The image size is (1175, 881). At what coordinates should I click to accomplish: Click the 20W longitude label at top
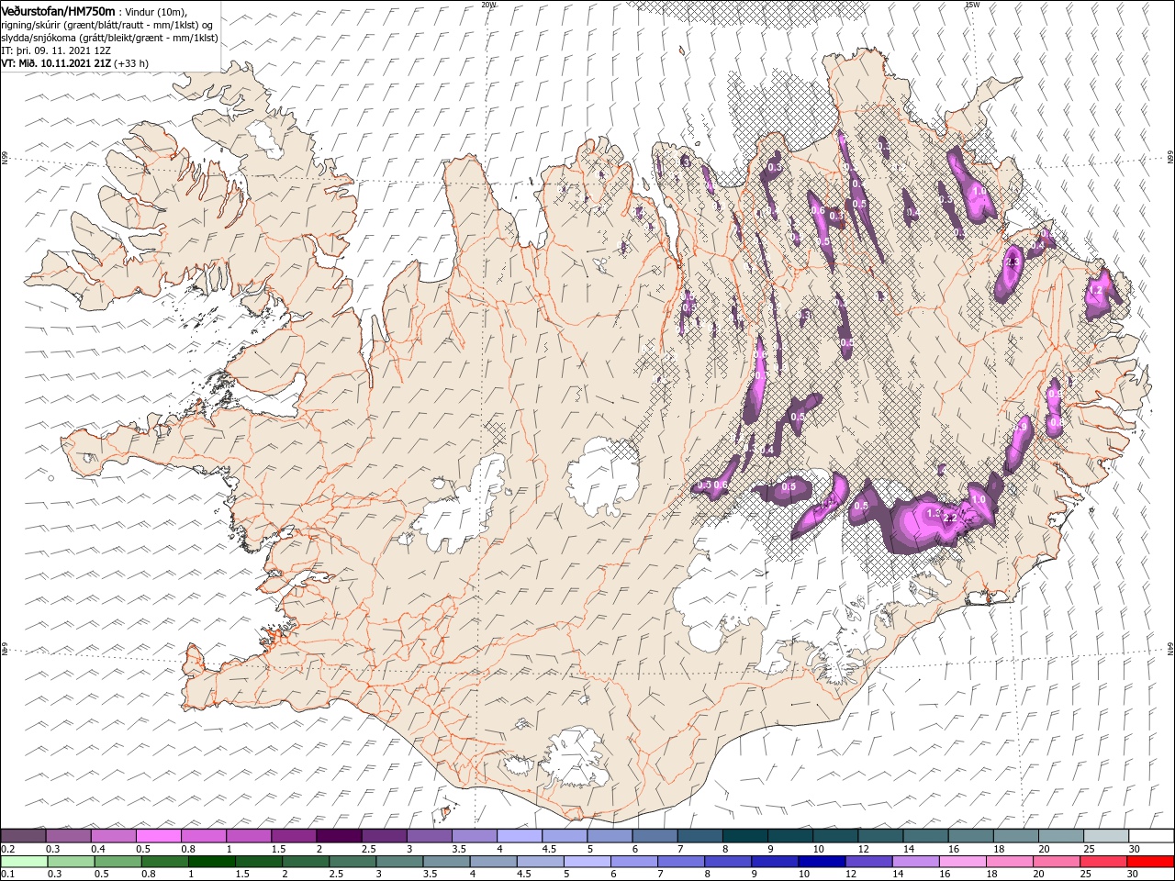coord(489,5)
